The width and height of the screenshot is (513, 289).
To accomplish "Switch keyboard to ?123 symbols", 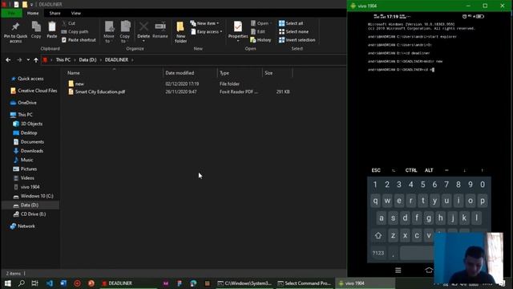I will [x=378, y=253].
